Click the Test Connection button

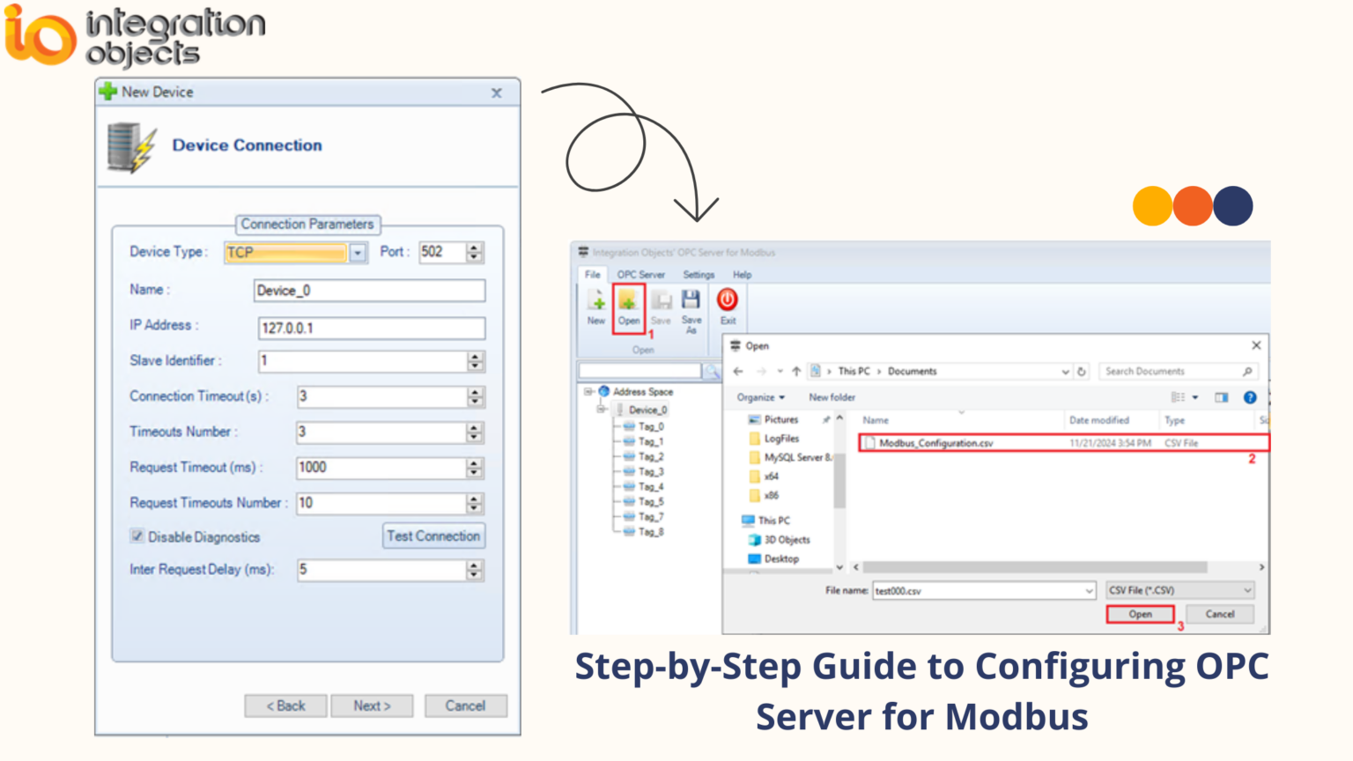point(433,536)
